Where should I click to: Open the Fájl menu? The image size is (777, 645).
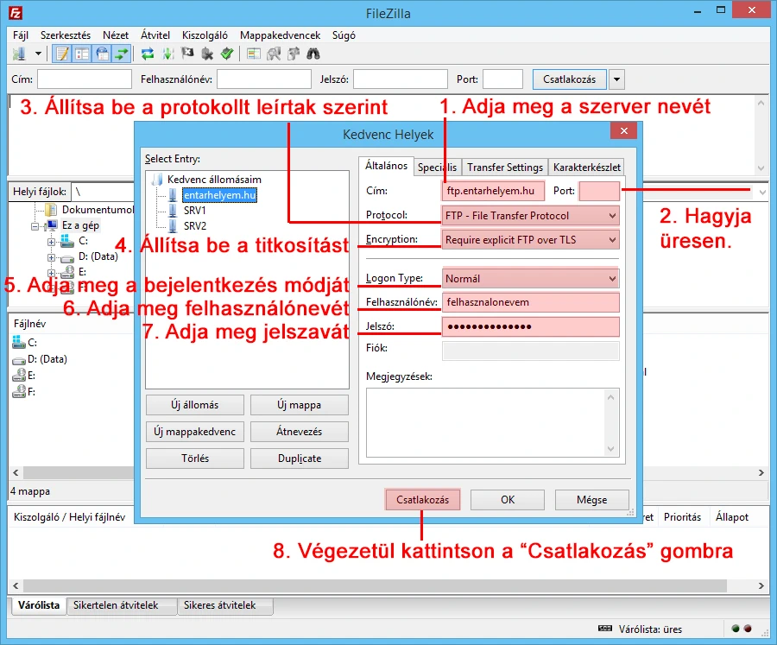tap(21, 35)
